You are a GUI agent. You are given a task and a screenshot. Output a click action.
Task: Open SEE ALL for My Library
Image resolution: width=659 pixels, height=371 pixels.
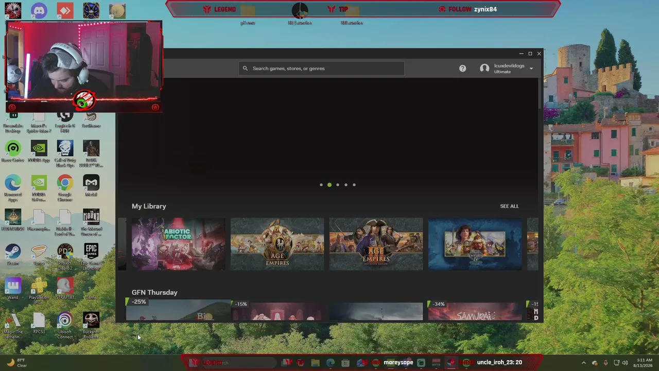(x=509, y=206)
